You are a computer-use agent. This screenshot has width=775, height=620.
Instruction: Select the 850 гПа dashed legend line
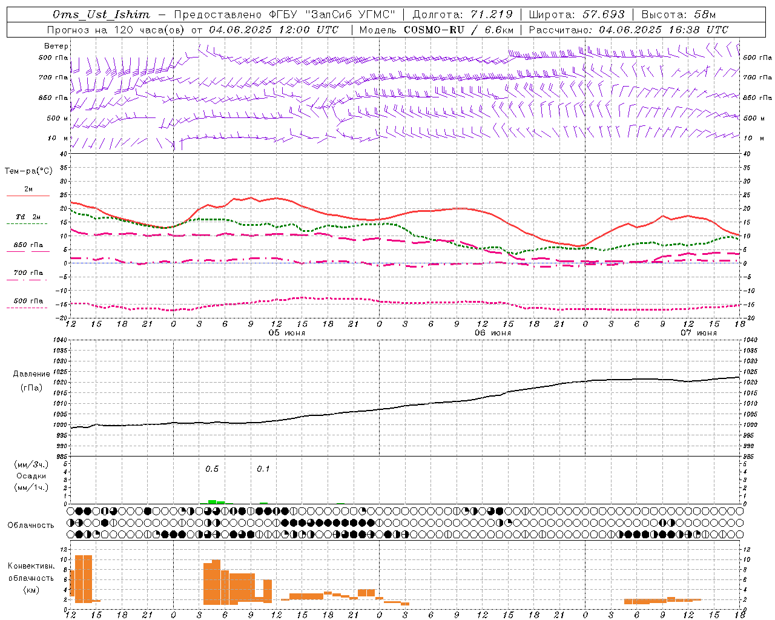(28, 252)
